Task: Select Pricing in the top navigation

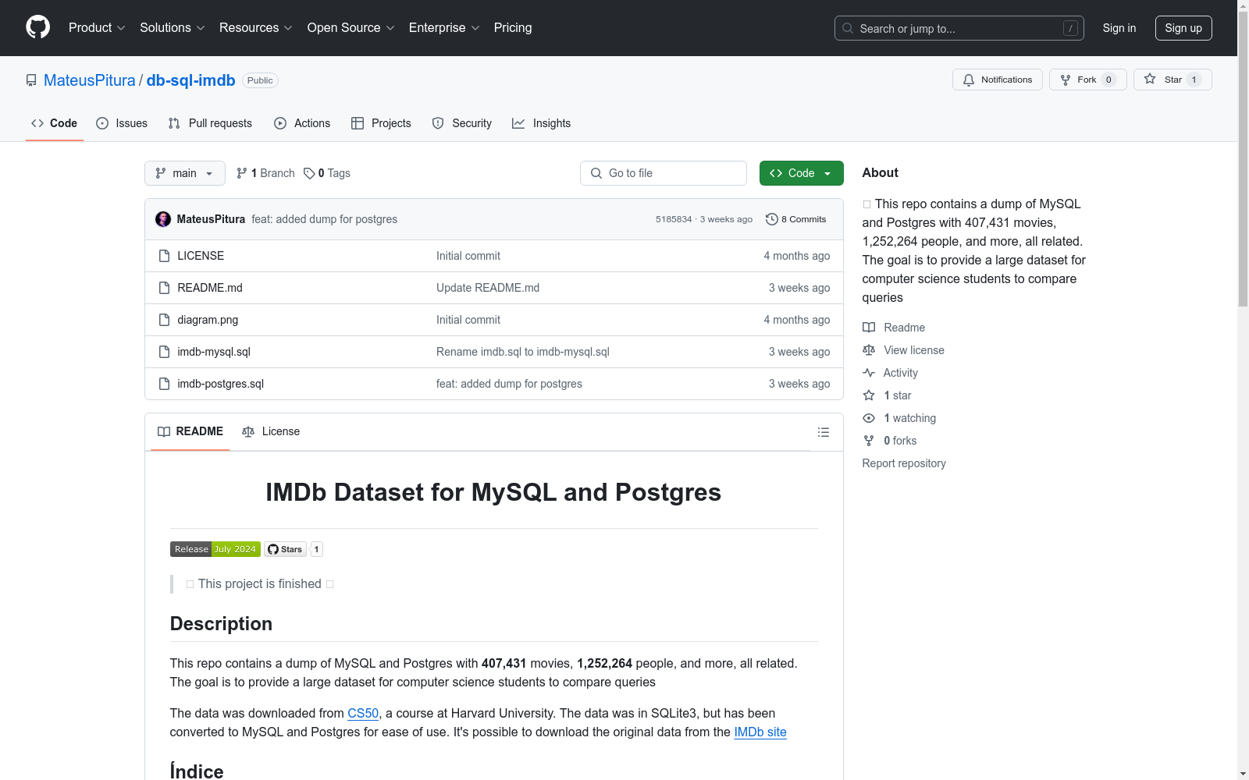Action: tap(512, 27)
